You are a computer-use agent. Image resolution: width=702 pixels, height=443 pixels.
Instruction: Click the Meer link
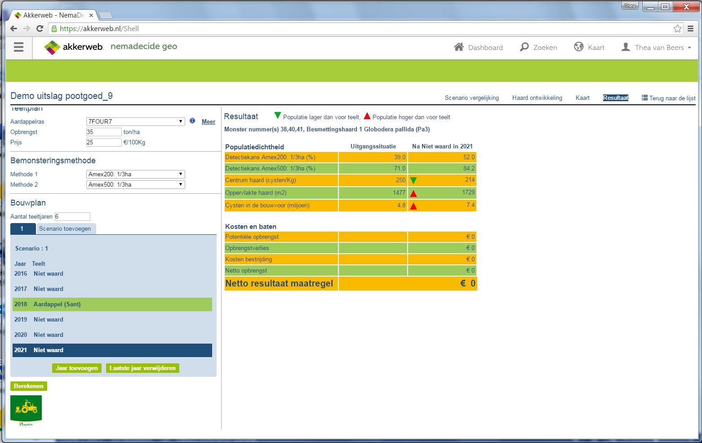coord(209,121)
